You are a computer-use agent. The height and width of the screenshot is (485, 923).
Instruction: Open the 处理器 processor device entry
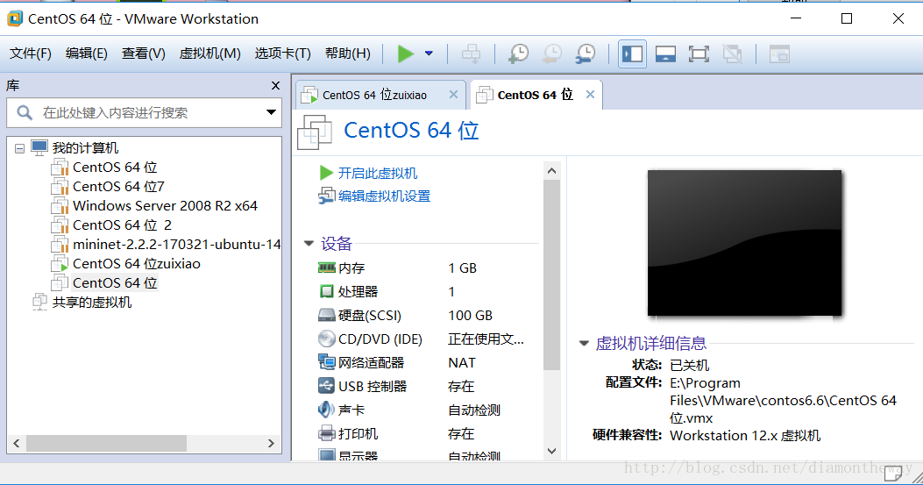[x=358, y=292]
